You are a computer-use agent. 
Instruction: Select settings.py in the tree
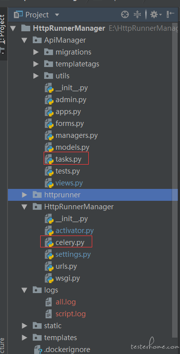[x=73, y=254]
